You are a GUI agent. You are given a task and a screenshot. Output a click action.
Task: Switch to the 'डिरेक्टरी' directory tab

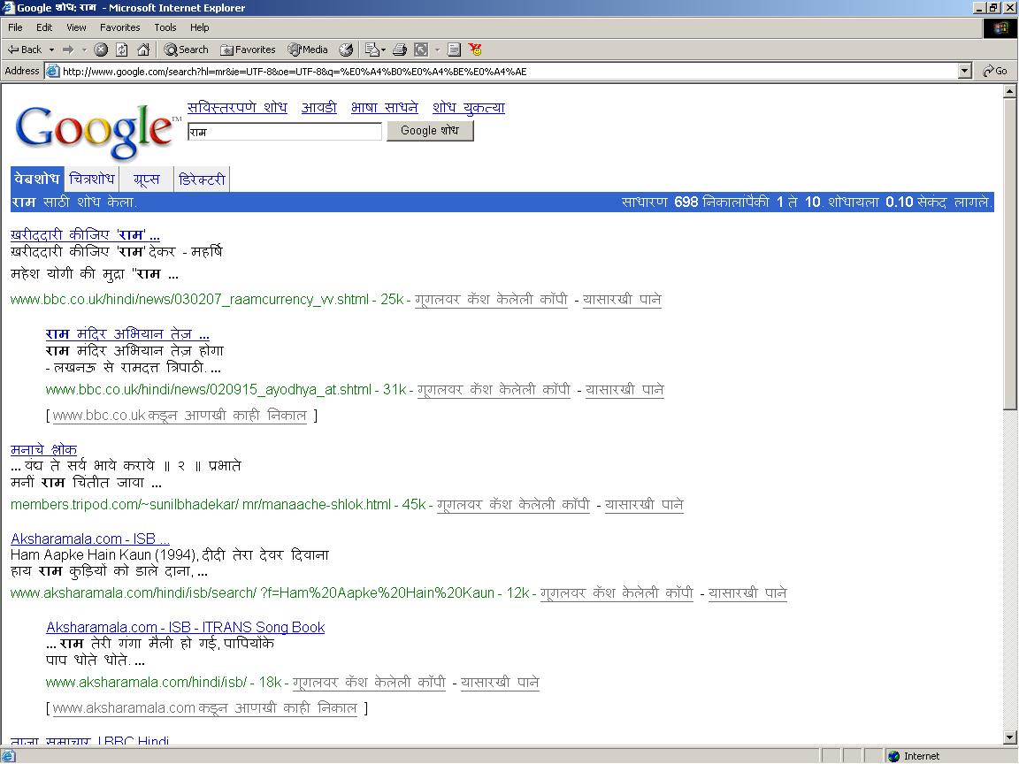coord(202,180)
